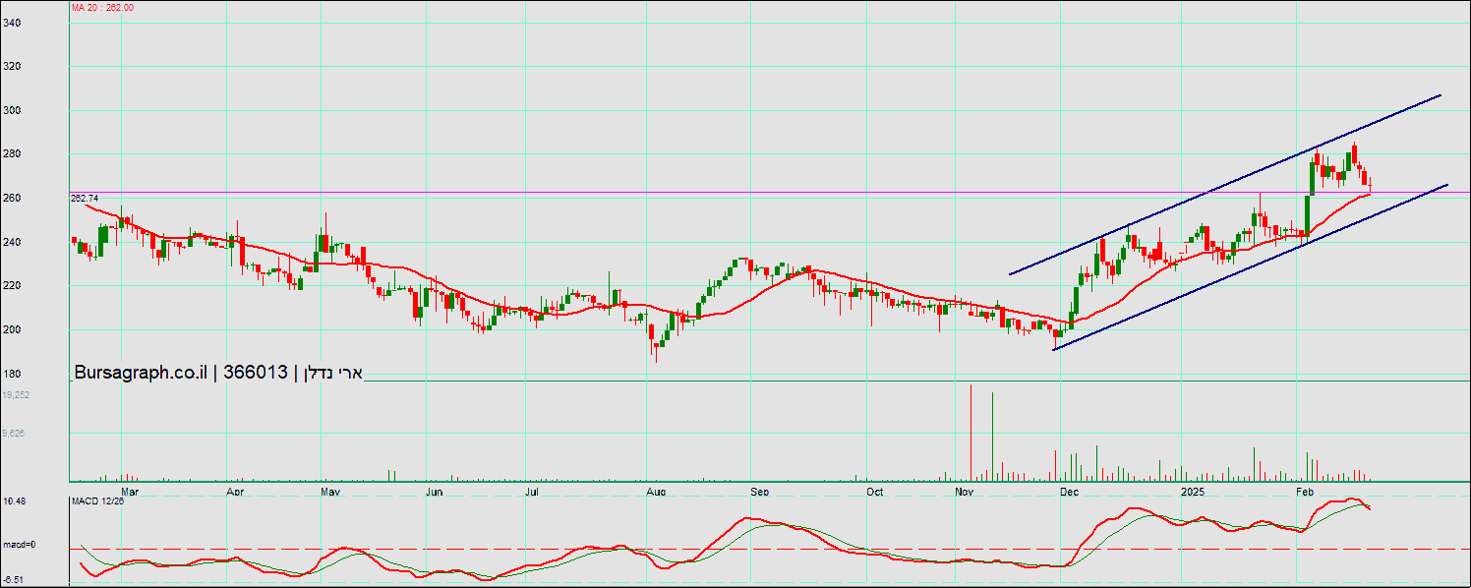This screenshot has width=1471, height=588.
Task: Click the 262.74 current price label
Action: 87,198
